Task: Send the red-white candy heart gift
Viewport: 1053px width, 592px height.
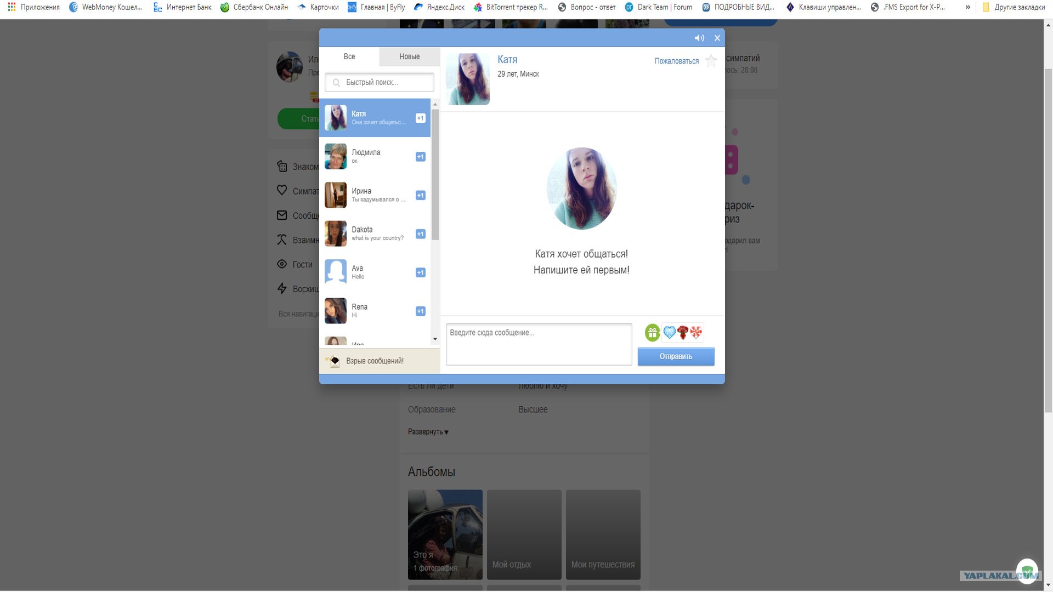Action: click(696, 332)
